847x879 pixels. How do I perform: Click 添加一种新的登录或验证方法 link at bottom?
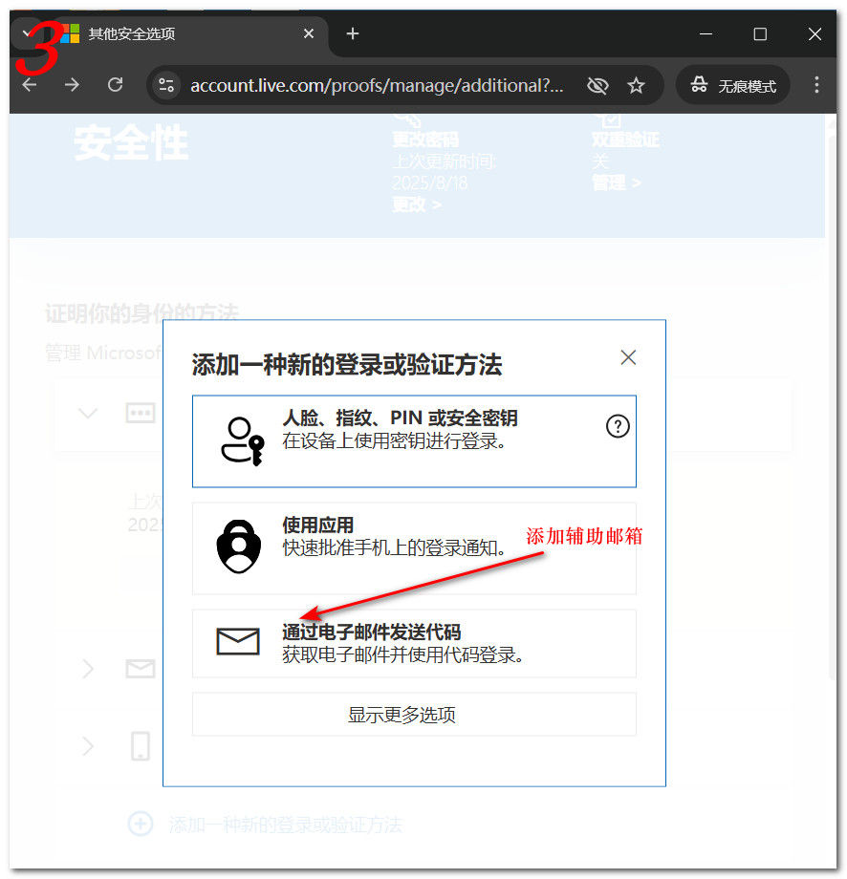pyautogui.click(x=286, y=825)
